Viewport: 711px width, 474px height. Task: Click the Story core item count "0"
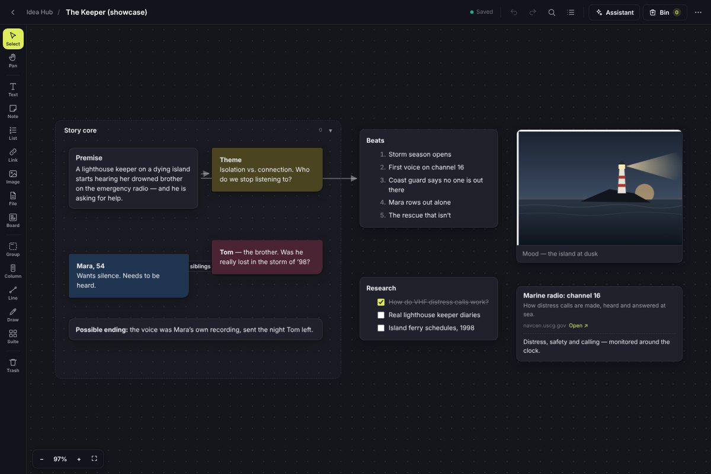coord(321,130)
